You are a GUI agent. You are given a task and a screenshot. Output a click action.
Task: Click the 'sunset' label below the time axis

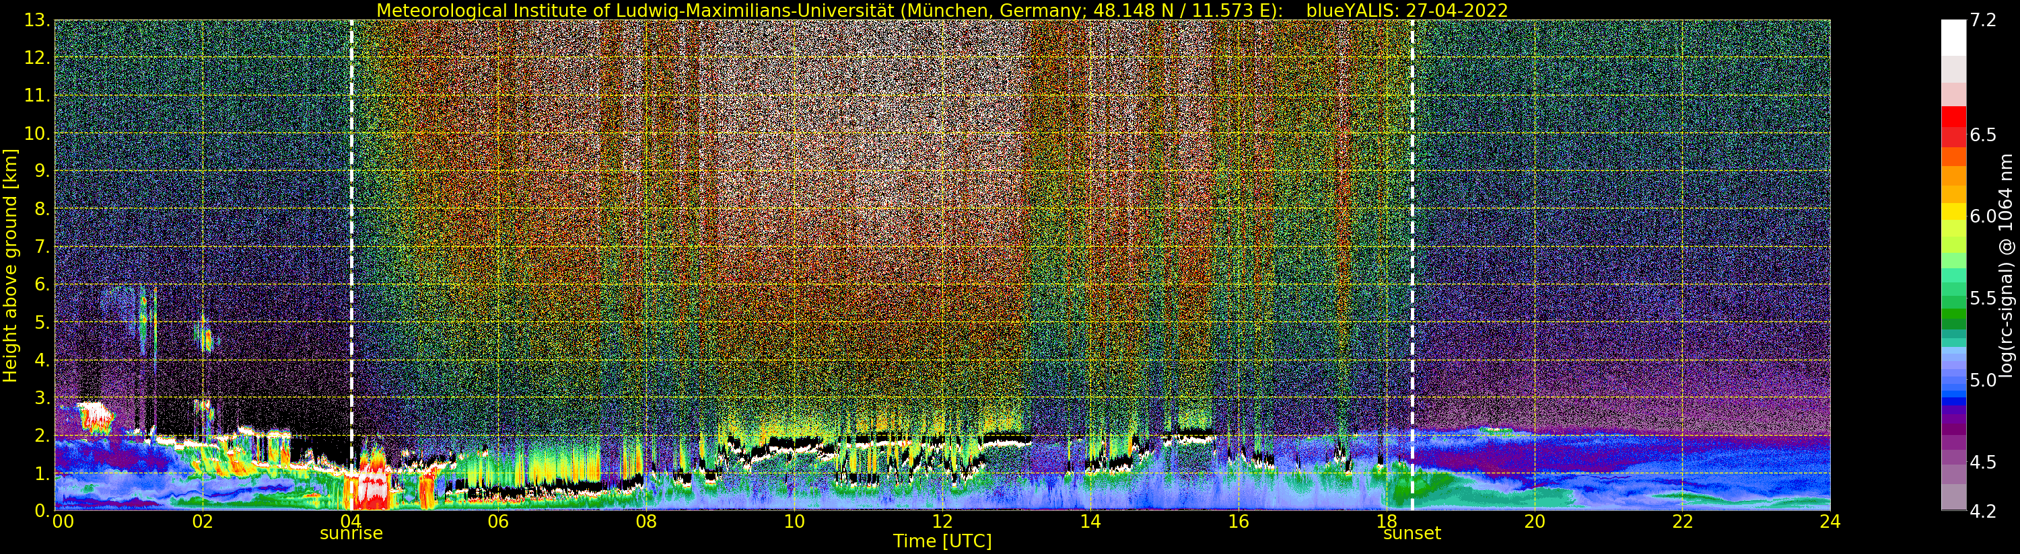(1412, 534)
